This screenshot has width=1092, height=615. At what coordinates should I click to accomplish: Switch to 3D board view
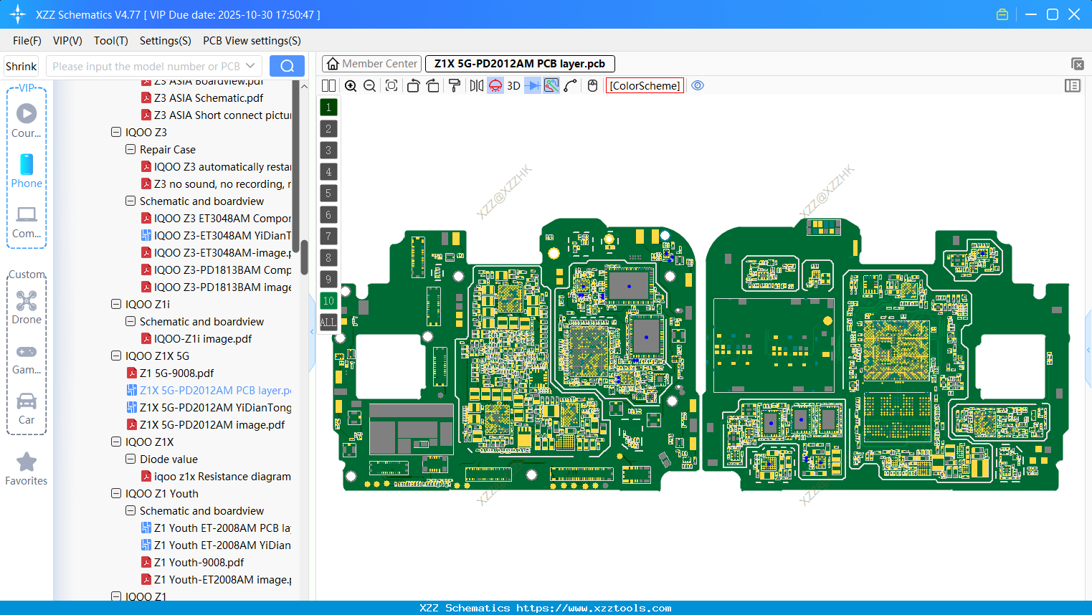point(513,85)
